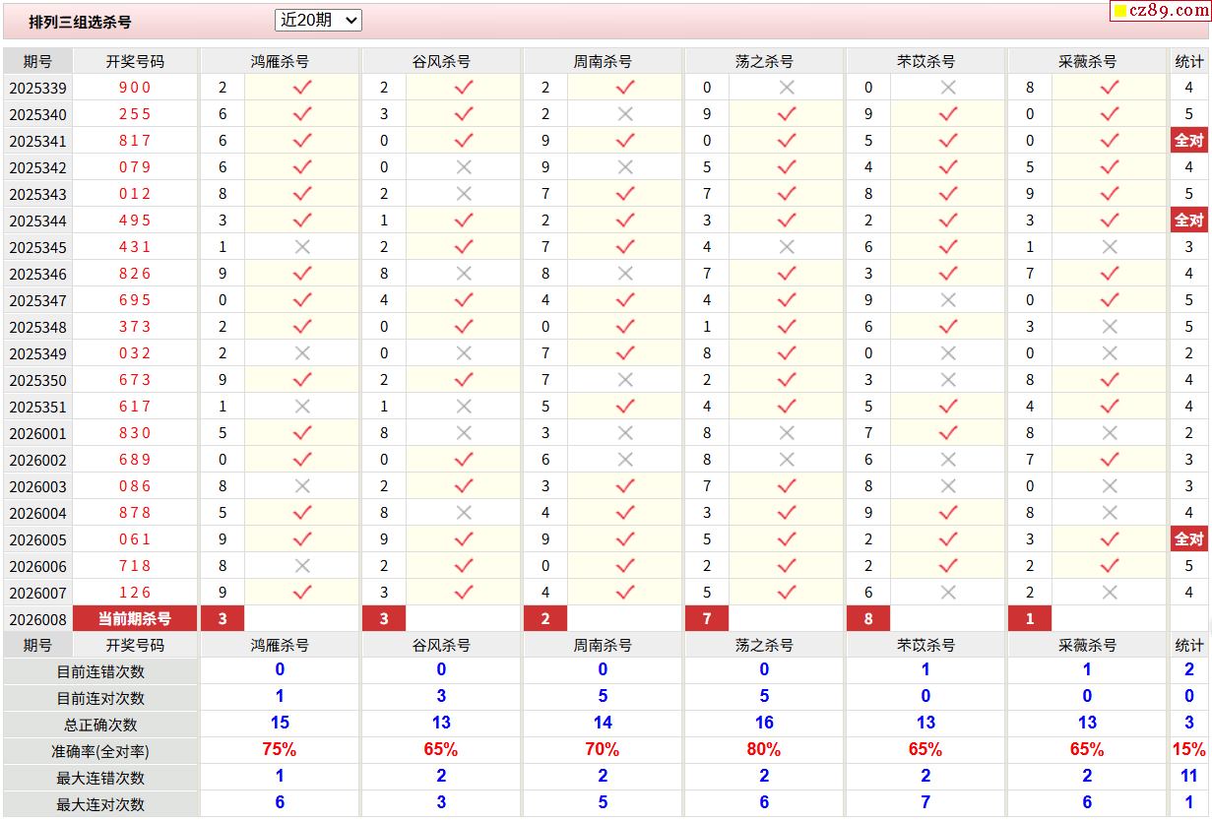Click the 80% accuracy value for 荡之杀号

[764, 750]
